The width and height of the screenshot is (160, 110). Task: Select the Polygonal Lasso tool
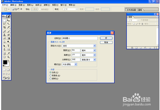click(4, 24)
